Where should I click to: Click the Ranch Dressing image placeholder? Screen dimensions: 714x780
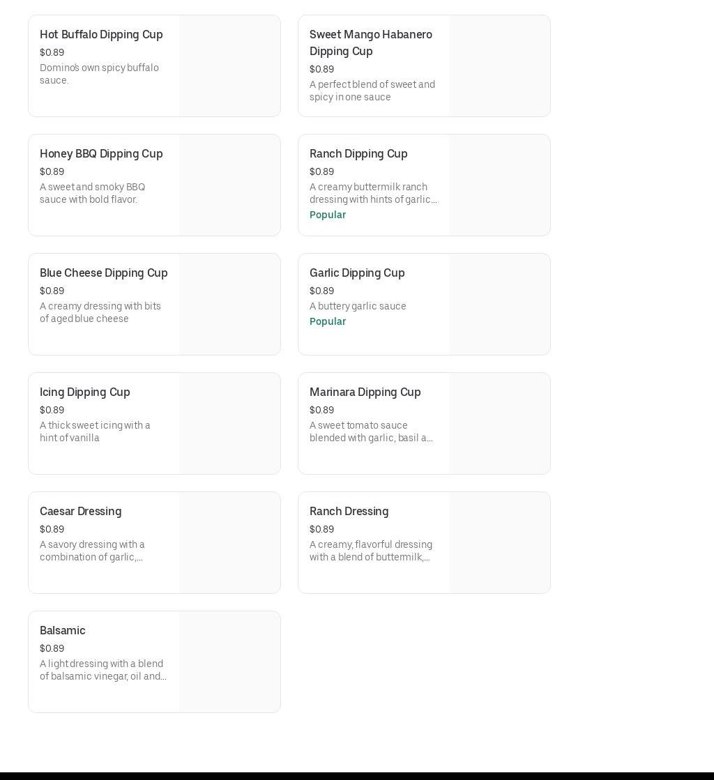[x=499, y=543]
